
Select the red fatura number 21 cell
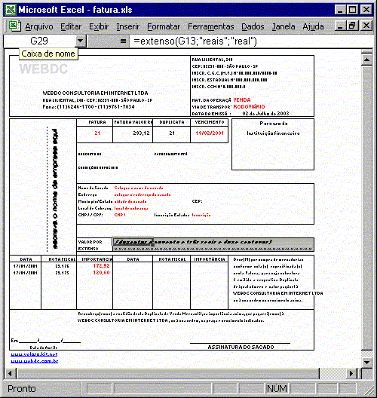(x=97, y=133)
